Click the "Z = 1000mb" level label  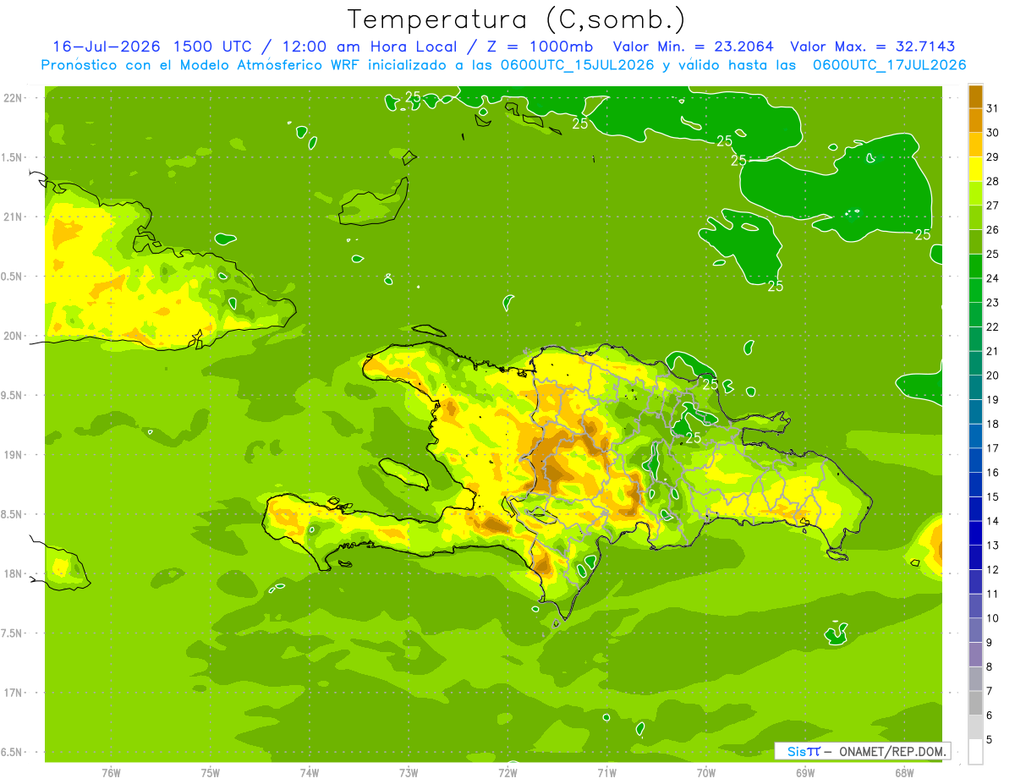click(x=540, y=47)
